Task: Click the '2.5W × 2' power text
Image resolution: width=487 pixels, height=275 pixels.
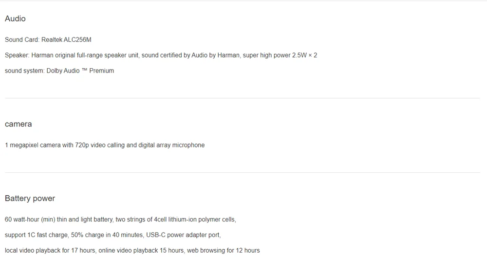Action: click(304, 55)
